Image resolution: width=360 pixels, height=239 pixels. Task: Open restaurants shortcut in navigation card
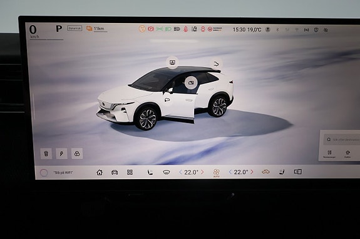click(329, 154)
